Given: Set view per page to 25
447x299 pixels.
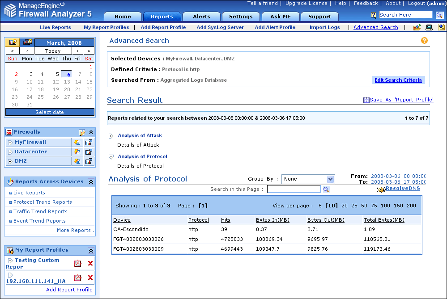Looking at the screenshot, I should 354,206.
